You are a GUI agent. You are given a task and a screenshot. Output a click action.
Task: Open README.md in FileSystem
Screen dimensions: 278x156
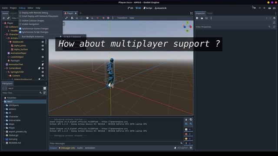tap(15, 143)
